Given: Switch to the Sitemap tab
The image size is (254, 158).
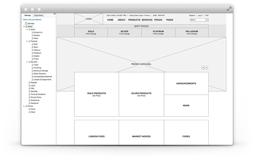Looking at the screenshot, I should pos(27,15).
